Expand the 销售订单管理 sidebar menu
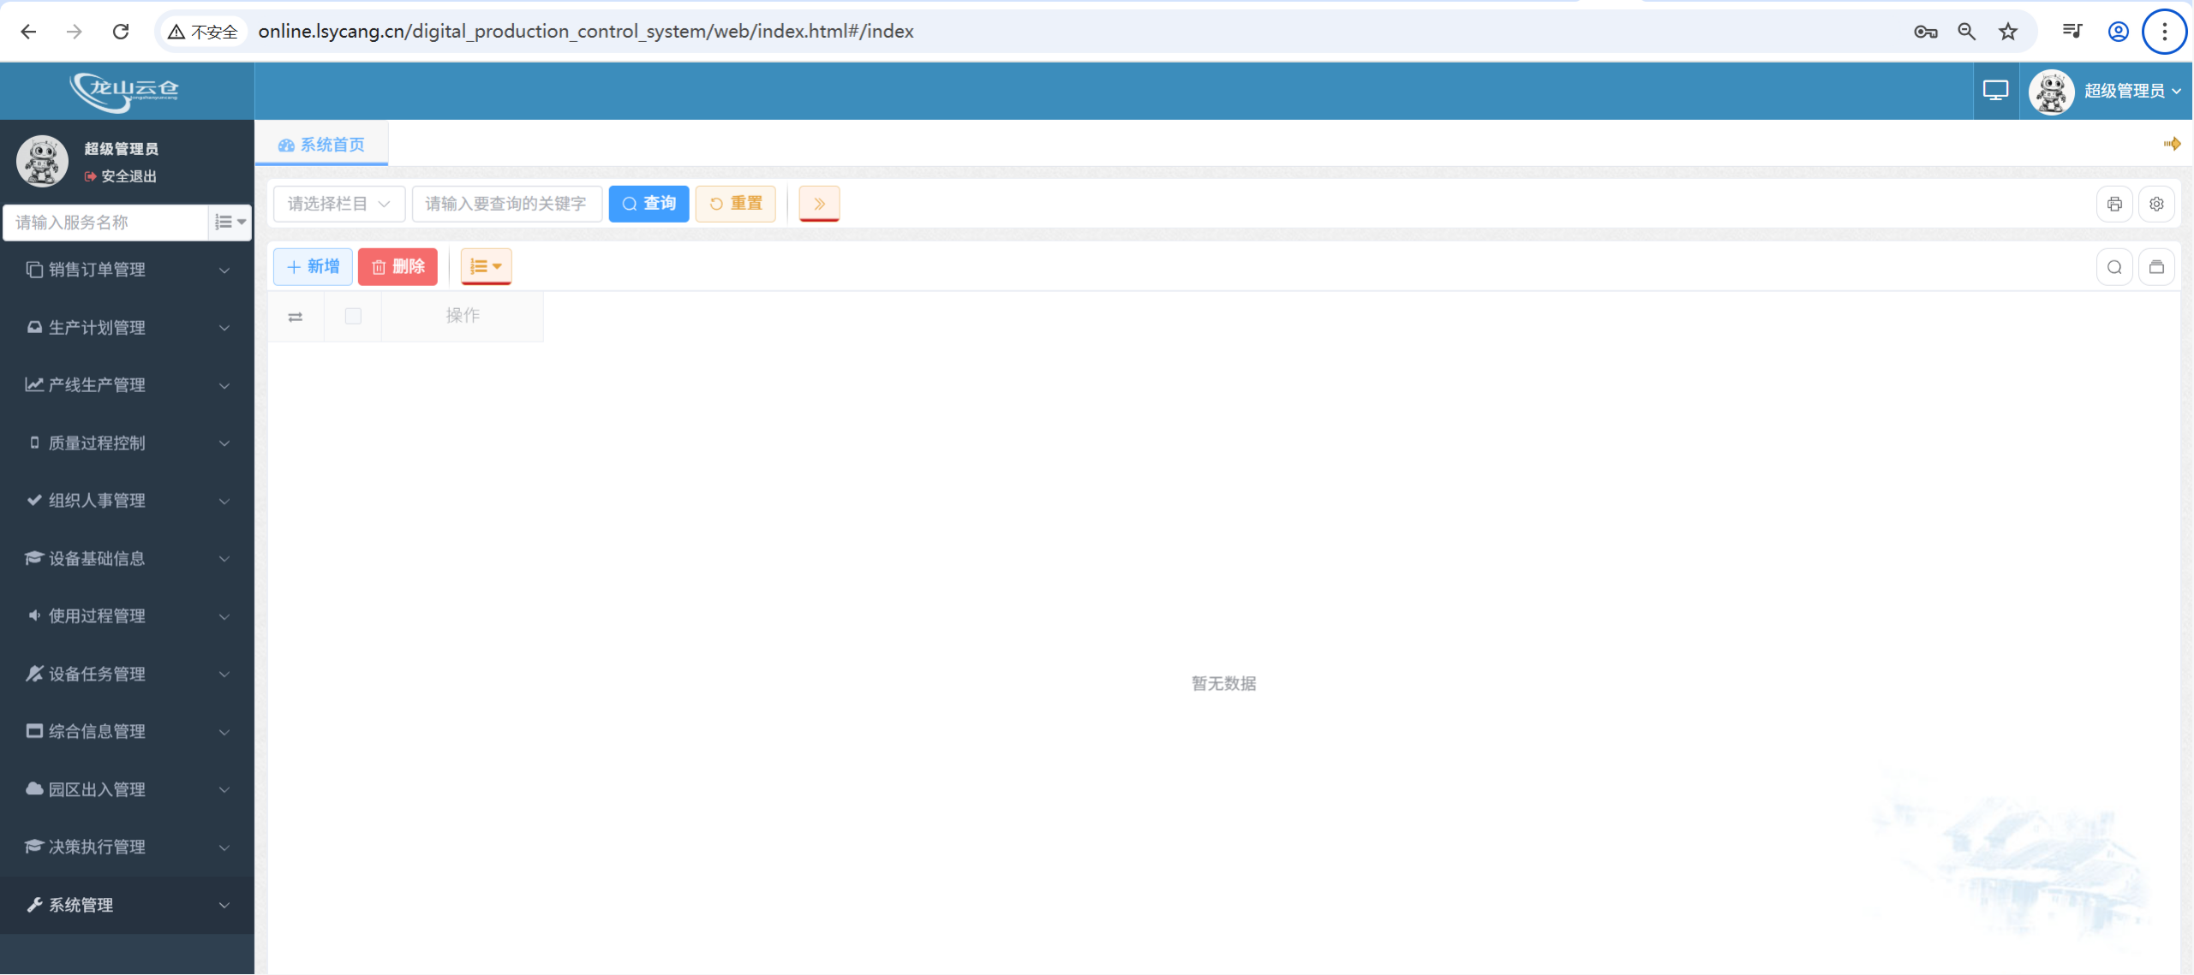 click(127, 270)
